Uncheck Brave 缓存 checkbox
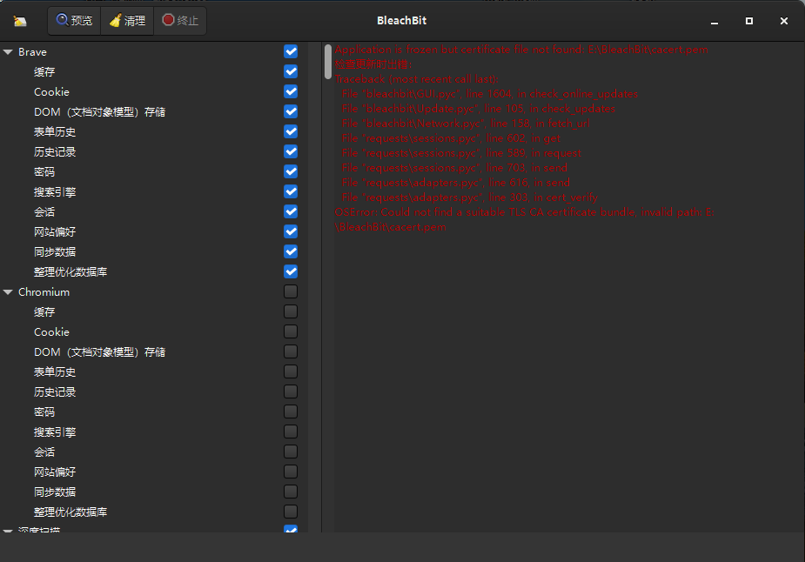 tap(291, 71)
